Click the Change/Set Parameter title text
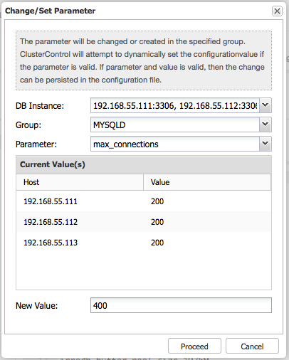The width and height of the screenshot is (289, 360). (x=51, y=11)
